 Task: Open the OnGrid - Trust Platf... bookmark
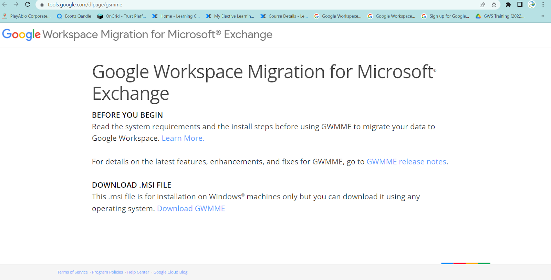point(122,16)
